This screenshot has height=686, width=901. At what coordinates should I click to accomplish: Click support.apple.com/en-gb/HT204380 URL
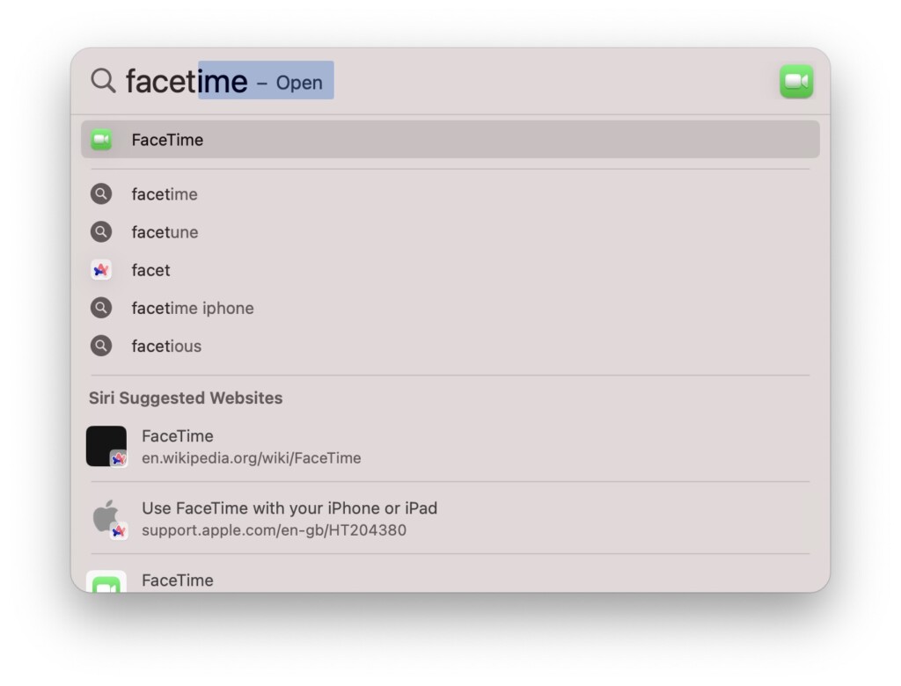[x=275, y=529]
